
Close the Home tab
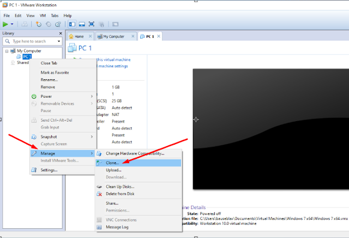point(90,36)
